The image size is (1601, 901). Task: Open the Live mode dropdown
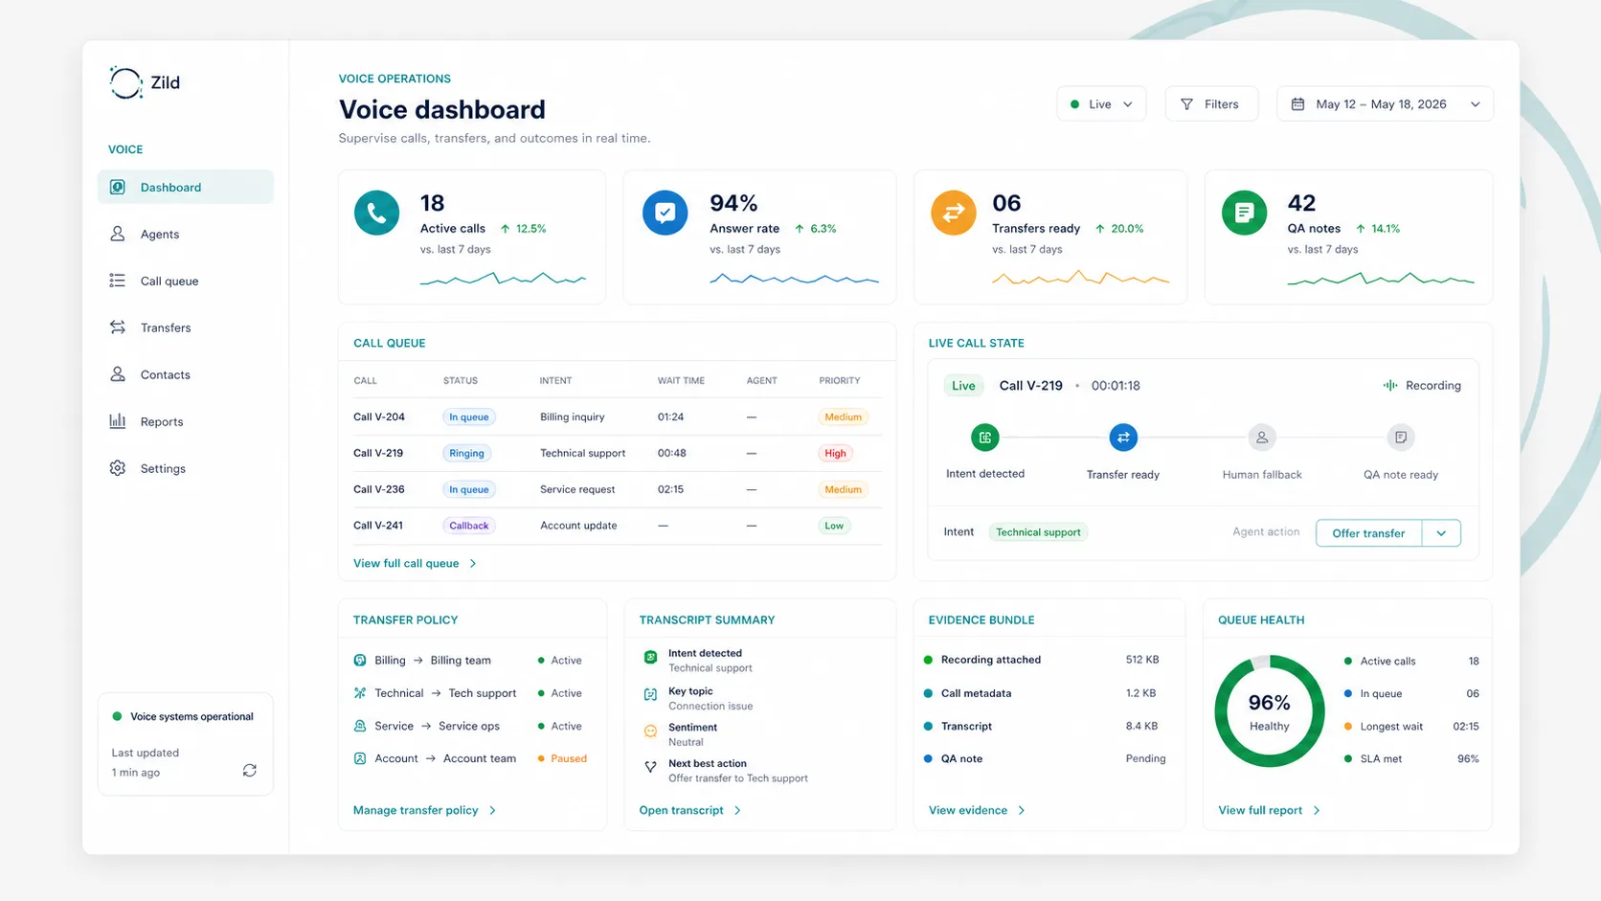coord(1101,103)
